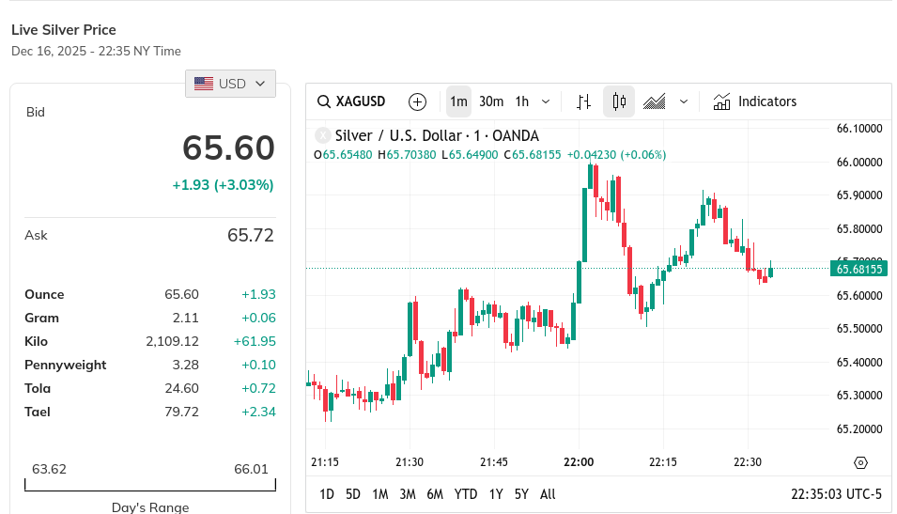Switch to the 30m interval
Image resolution: width=897 pixels, height=514 pixels.
[x=491, y=101]
